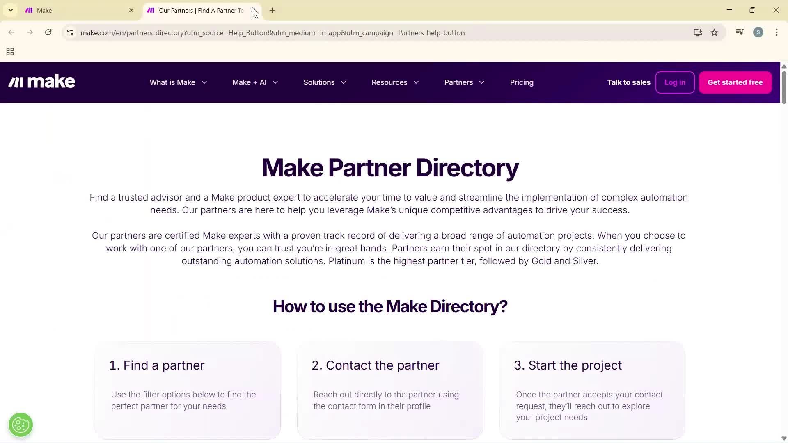The height and width of the screenshot is (443, 788).
Task: Switch to the Make tab
Action: pyautogui.click(x=74, y=10)
